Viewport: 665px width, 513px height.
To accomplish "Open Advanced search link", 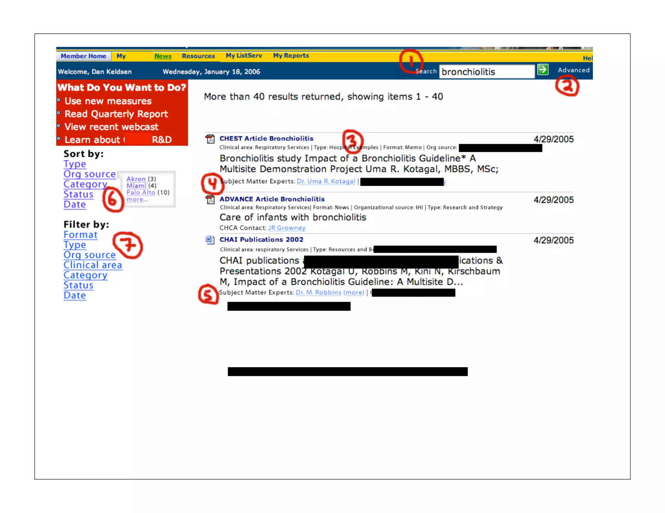I will [573, 70].
